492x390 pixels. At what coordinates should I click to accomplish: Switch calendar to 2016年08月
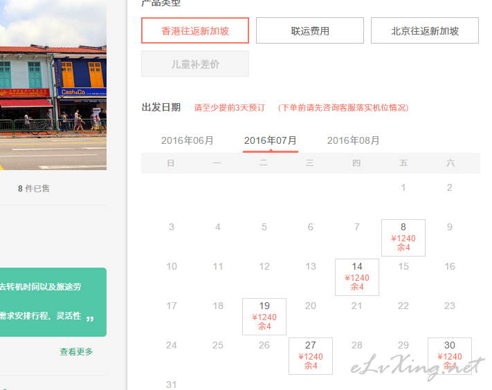354,140
